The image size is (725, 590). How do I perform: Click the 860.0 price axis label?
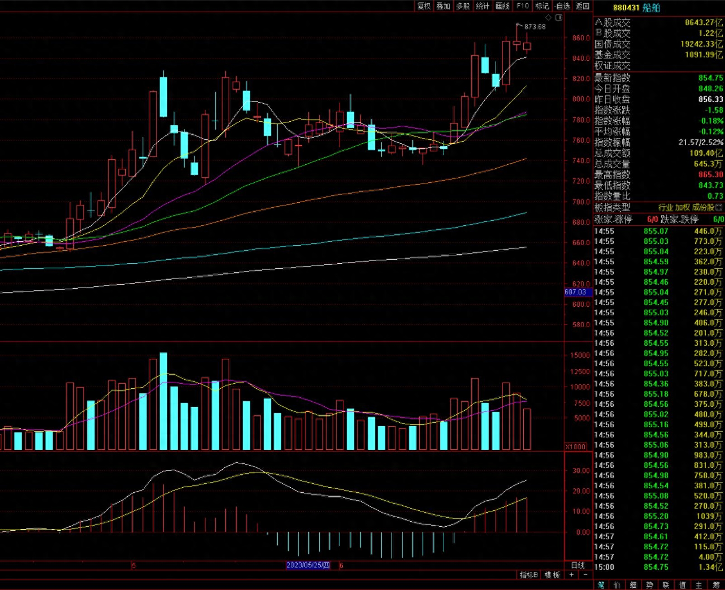[x=581, y=38]
